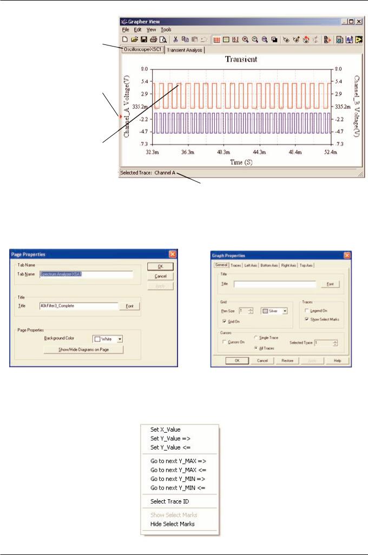The height and width of the screenshot is (555, 368).
Task: Toggle the legend icon in Grapher toolbar
Action: point(226,40)
